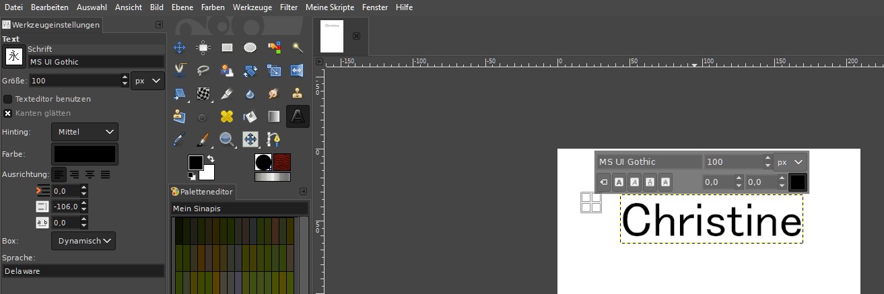Screen dimensions: 884x294
Task: Select the Heal tool bandage icon
Action: click(x=227, y=116)
